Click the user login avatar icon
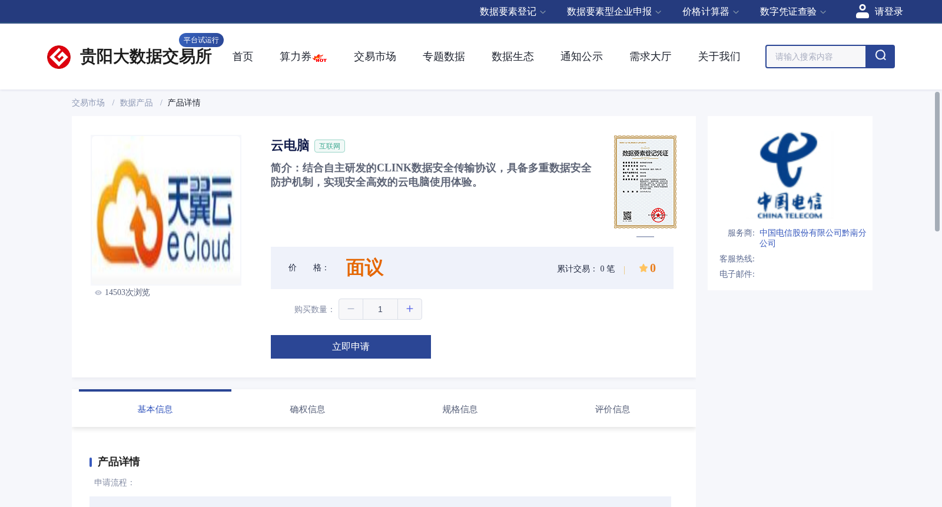 point(862,11)
